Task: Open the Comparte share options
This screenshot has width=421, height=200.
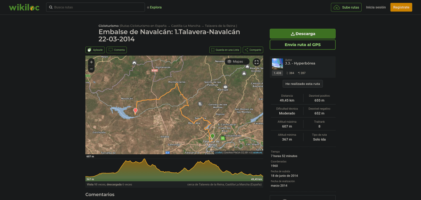Action: point(253,50)
